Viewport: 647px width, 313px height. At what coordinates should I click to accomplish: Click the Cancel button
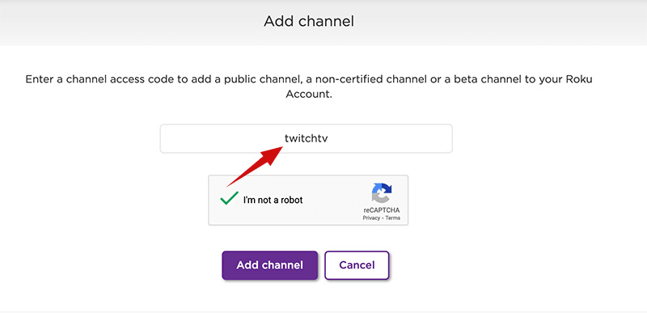357,265
